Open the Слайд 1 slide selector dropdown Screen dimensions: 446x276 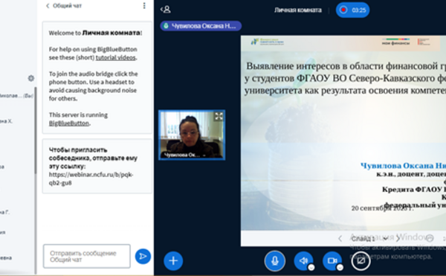click(x=369, y=239)
